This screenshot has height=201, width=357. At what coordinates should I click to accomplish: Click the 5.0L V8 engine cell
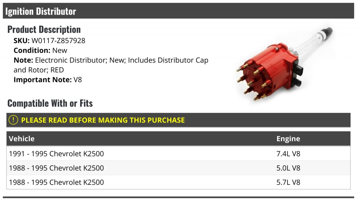(x=288, y=168)
